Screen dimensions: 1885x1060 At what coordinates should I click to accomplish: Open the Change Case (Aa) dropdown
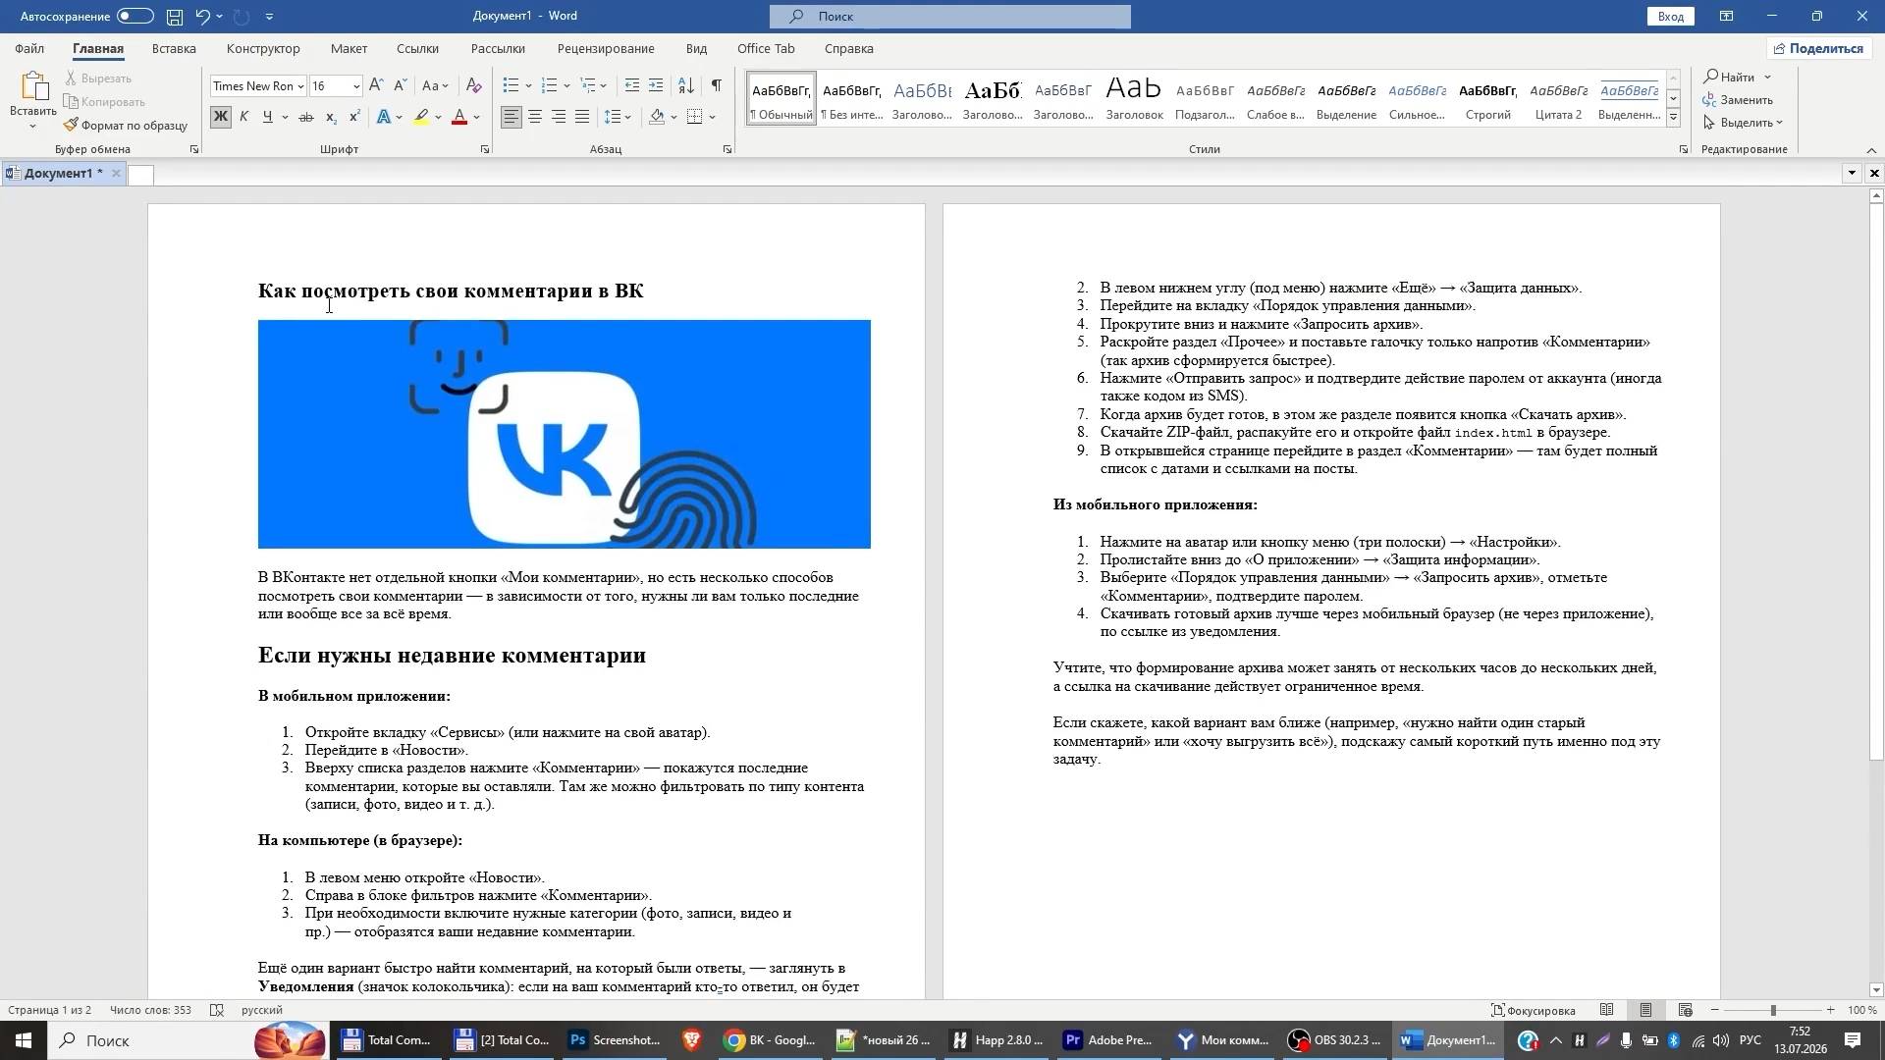point(435,86)
